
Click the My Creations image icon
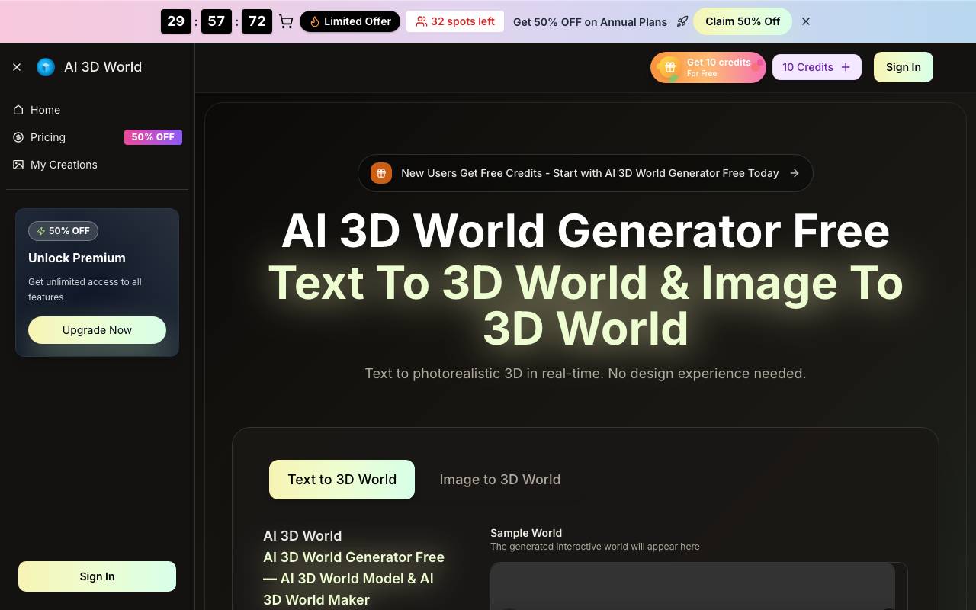18,165
